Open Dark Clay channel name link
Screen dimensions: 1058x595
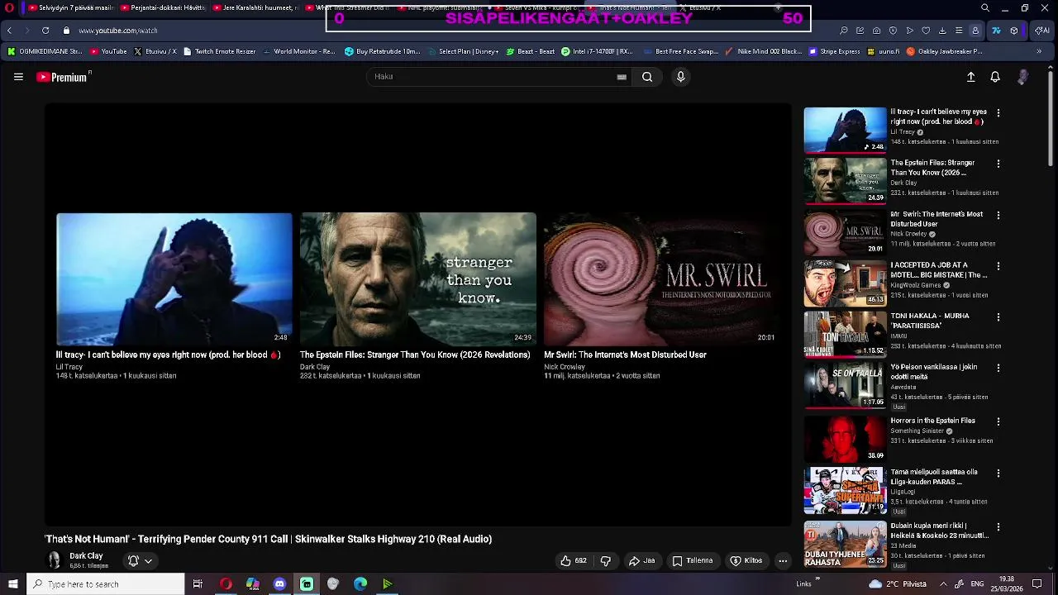coord(86,556)
